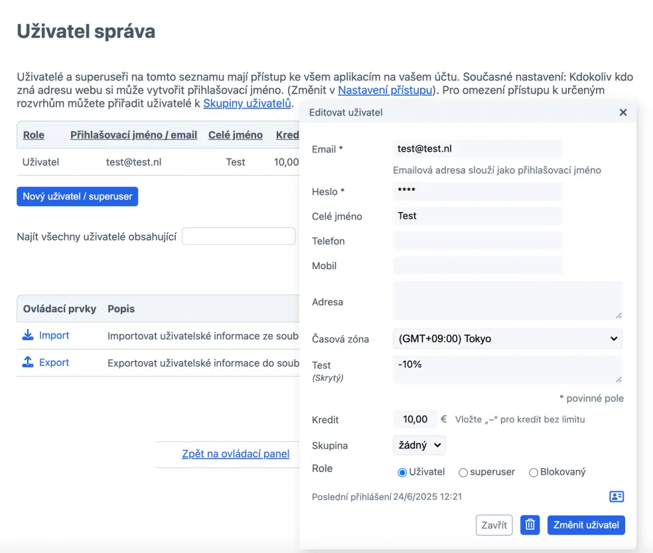Viewport: 653px width, 553px height.
Task: Click the Kredit amount input field
Action: point(415,420)
